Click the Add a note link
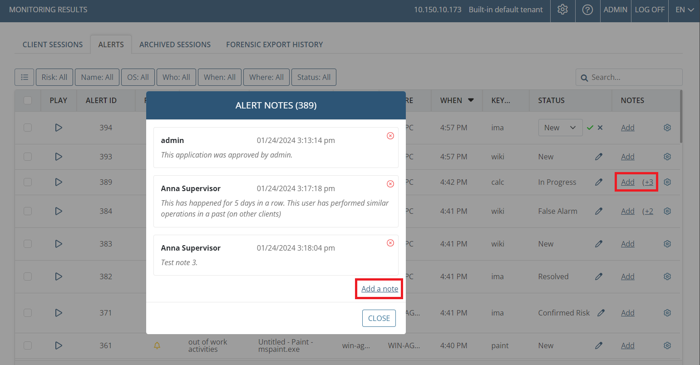Screen dimensions: 700x365 (380, 289)
